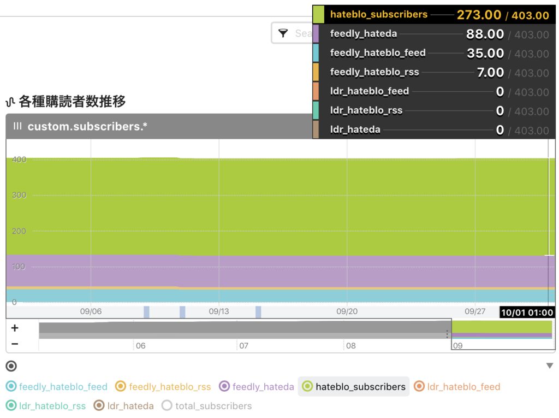Viewport: 559px width, 418px height.
Task: Click the purple feedly_hateda tooltip swatch
Action: click(316, 33)
